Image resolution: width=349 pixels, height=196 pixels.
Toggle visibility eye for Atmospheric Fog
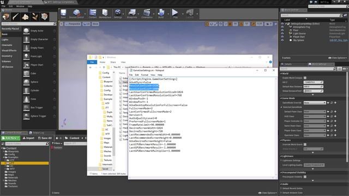point(282,27)
